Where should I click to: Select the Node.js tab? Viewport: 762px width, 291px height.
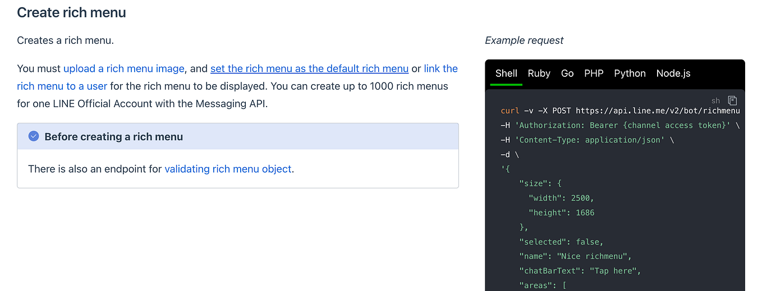pyautogui.click(x=673, y=73)
